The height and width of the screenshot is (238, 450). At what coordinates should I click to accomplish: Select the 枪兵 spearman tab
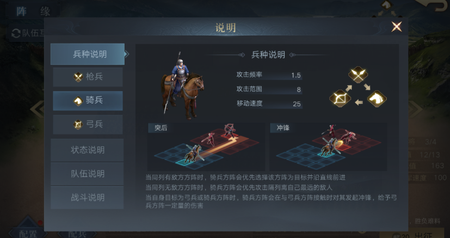pyautogui.click(x=88, y=77)
